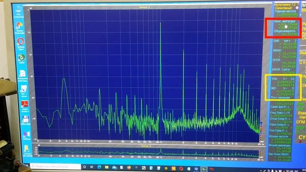Click the THD h= 10 harmonics value

289,79
